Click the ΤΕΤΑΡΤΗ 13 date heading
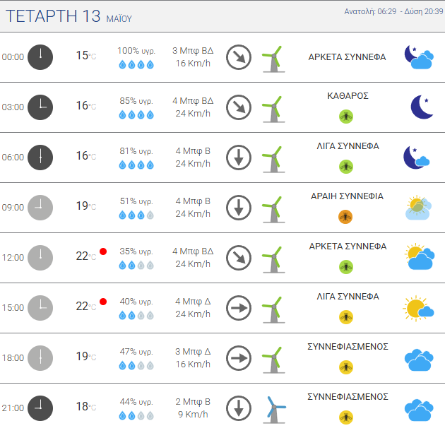The height and width of the screenshot is (433, 445). 53,16
